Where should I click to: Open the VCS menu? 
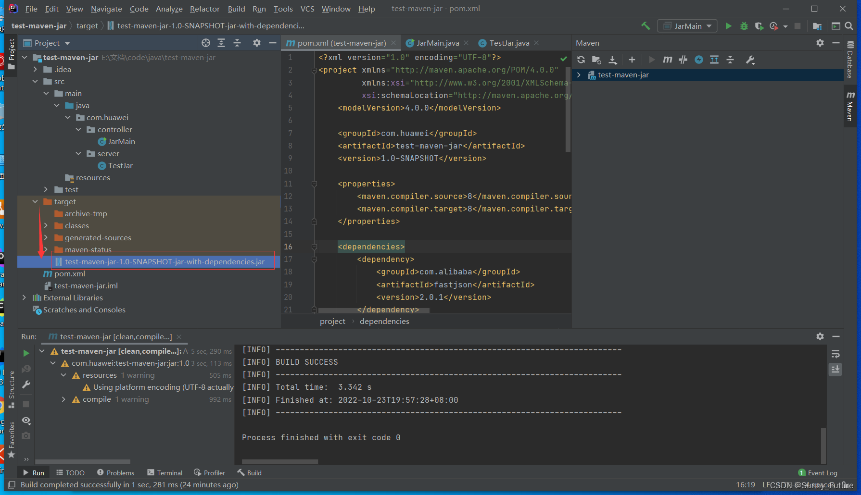(x=307, y=9)
